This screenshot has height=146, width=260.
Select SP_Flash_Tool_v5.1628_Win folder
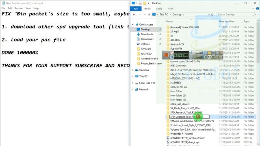point(185,108)
